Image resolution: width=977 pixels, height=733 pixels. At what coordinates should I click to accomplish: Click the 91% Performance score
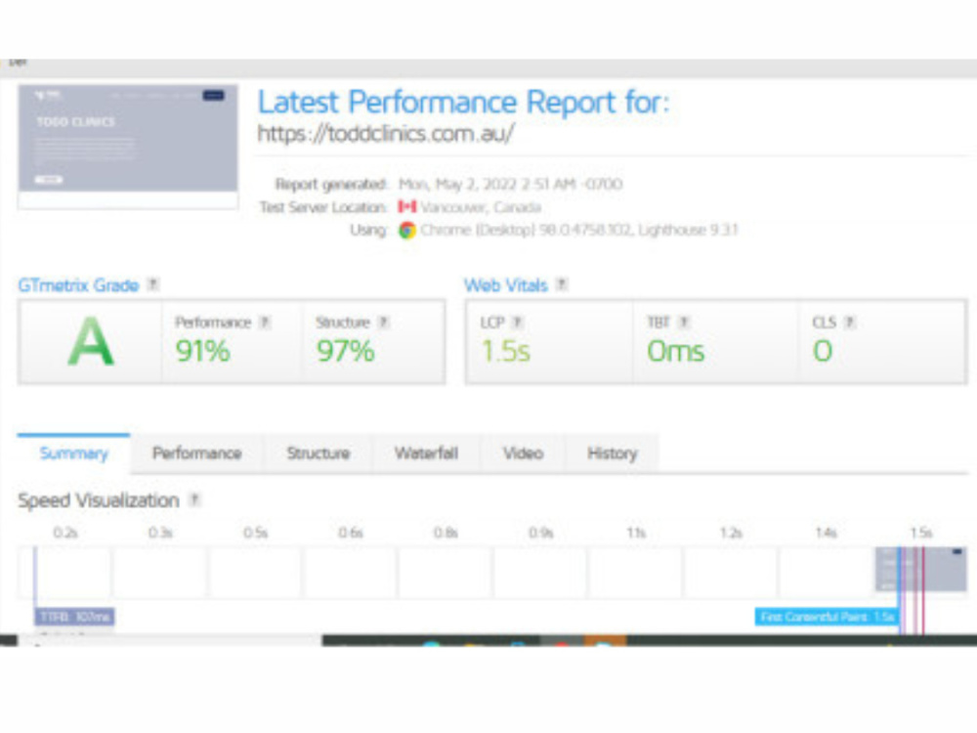coord(202,351)
